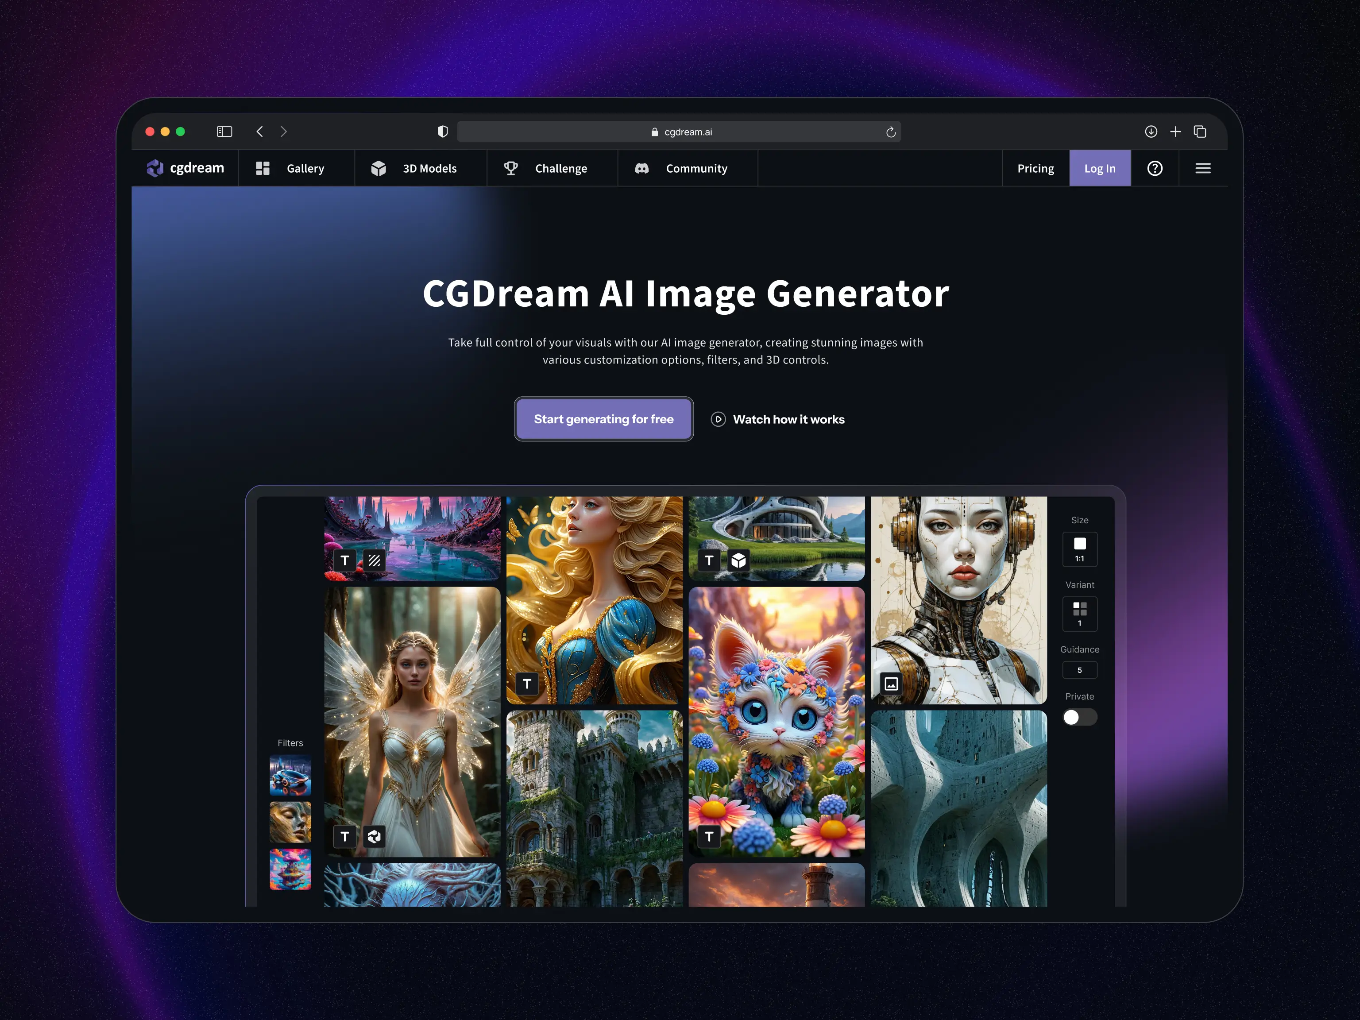Screen dimensions: 1360x1020
Task: Open the Community Discord link
Action: (688, 168)
